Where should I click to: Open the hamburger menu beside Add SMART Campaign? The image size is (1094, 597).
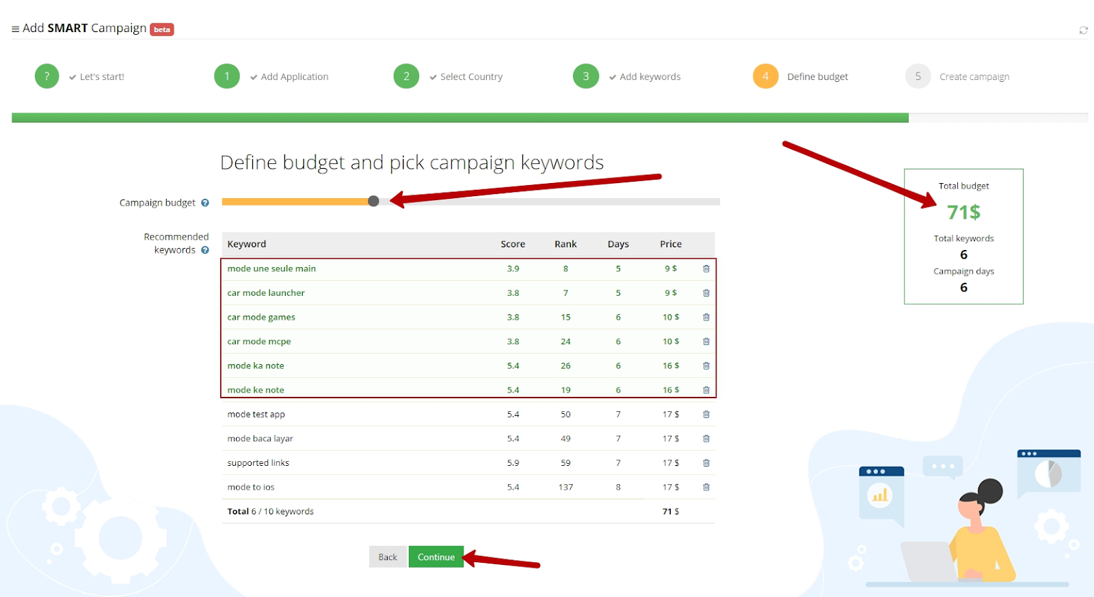[15, 29]
